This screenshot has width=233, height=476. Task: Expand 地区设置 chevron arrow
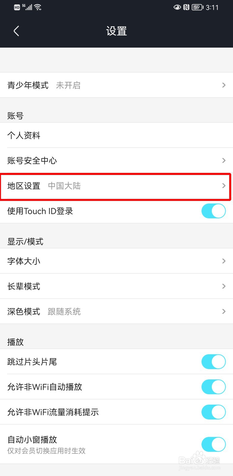pyautogui.click(x=224, y=186)
